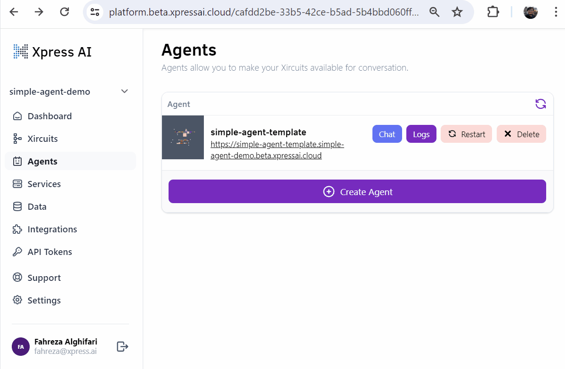Select Services in the sidebar
565x369 pixels.
44,184
